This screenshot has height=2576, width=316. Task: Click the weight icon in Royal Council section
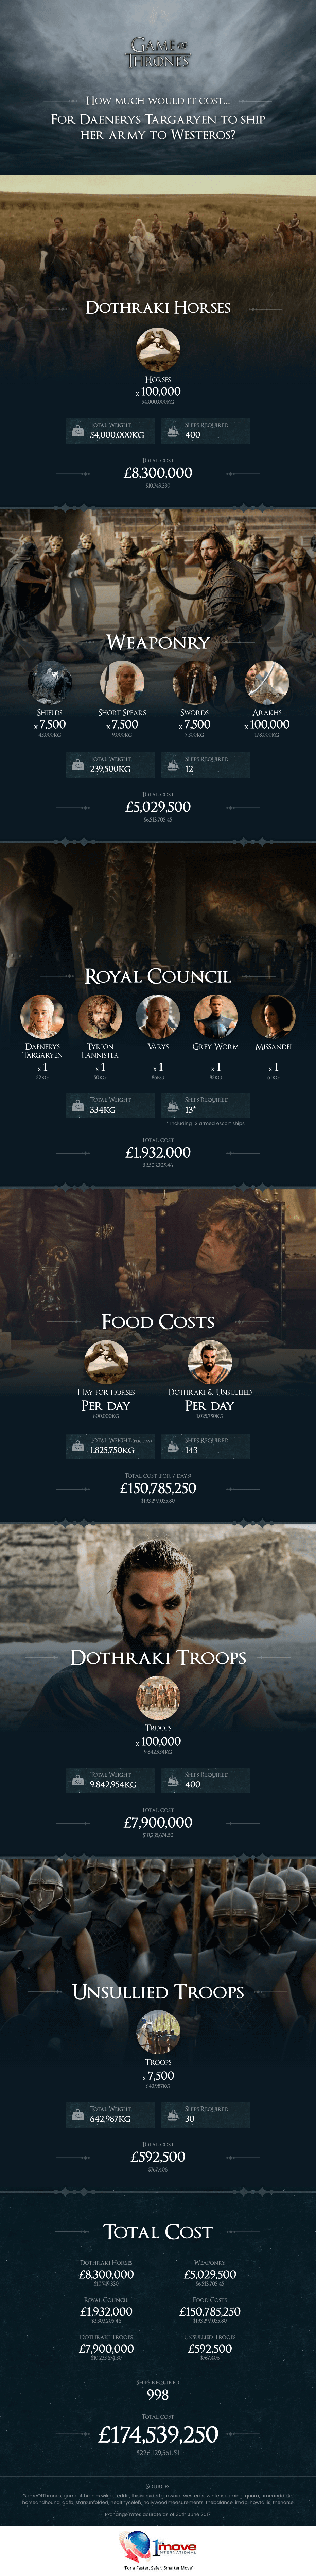[78, 1105]
